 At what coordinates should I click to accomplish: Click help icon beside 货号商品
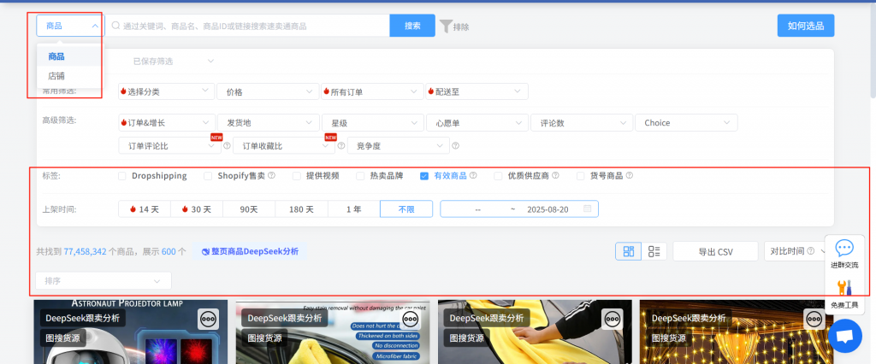click(x=629, y=175)
